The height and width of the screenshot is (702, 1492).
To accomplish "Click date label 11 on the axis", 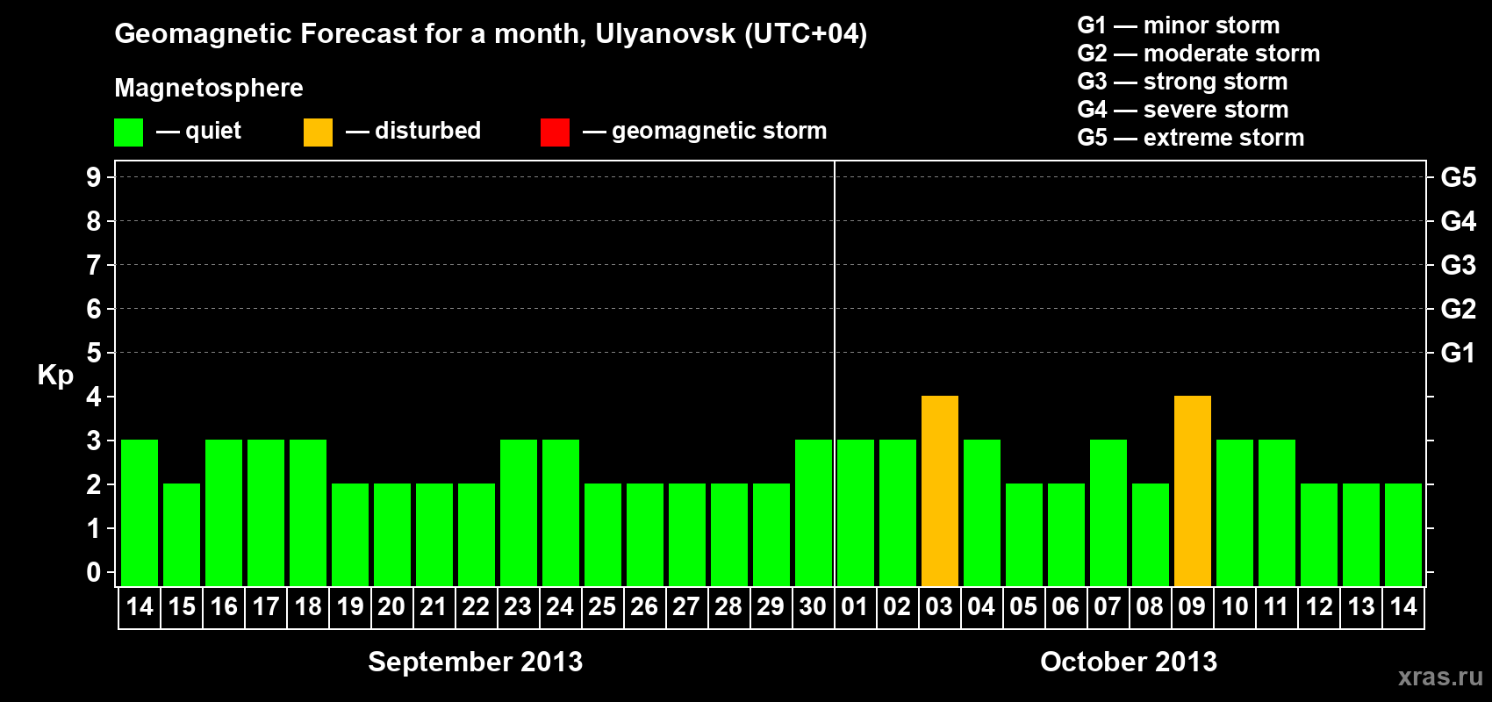I will tap(1276, 606).
